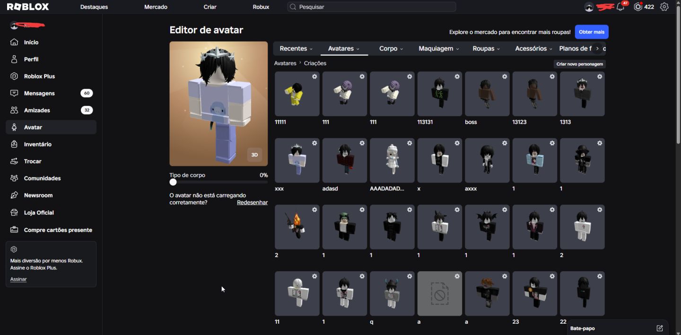The width and height of the screenshot is (681, 335).
Task: Open Inventário from the sidebar
Action: pos(51,144)
